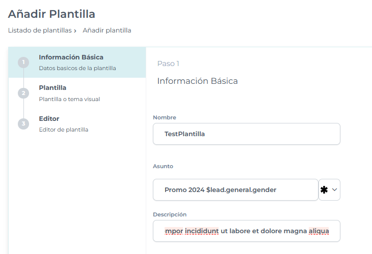372x254 pixels.
Task: Open the Información Básica step
Action: [x=71, y=57]
